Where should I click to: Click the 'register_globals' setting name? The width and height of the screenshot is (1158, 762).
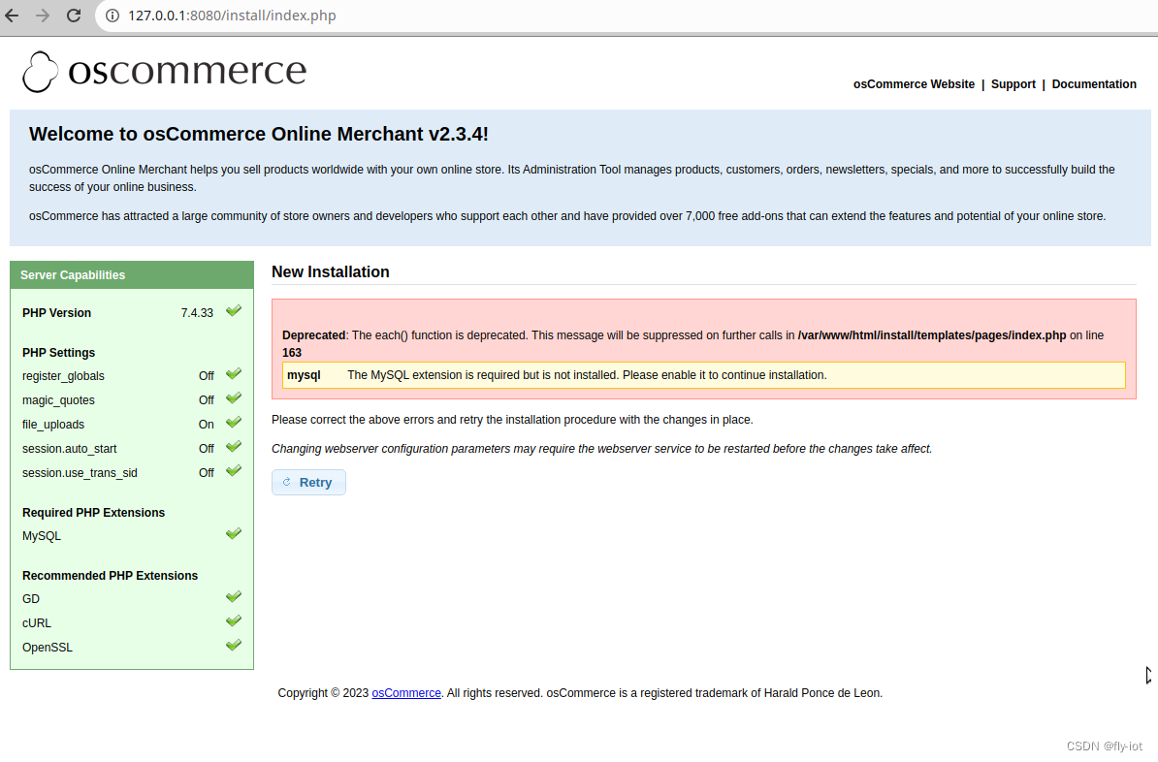click(63, 376)
